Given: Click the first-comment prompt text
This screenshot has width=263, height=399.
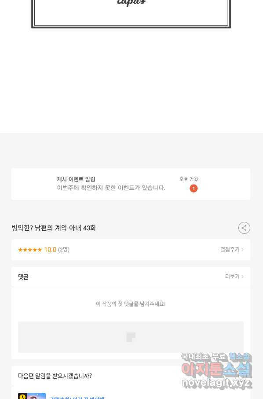Looking at the screenshot, I should [x=131, y=304].
